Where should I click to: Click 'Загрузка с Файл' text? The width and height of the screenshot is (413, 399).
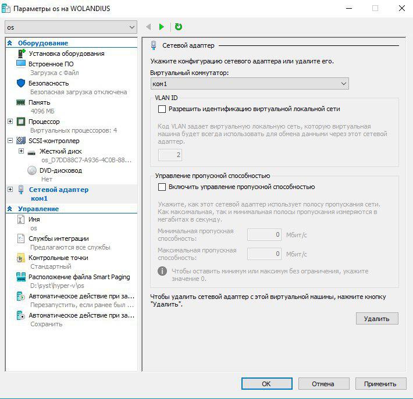(x=55, y=73)
